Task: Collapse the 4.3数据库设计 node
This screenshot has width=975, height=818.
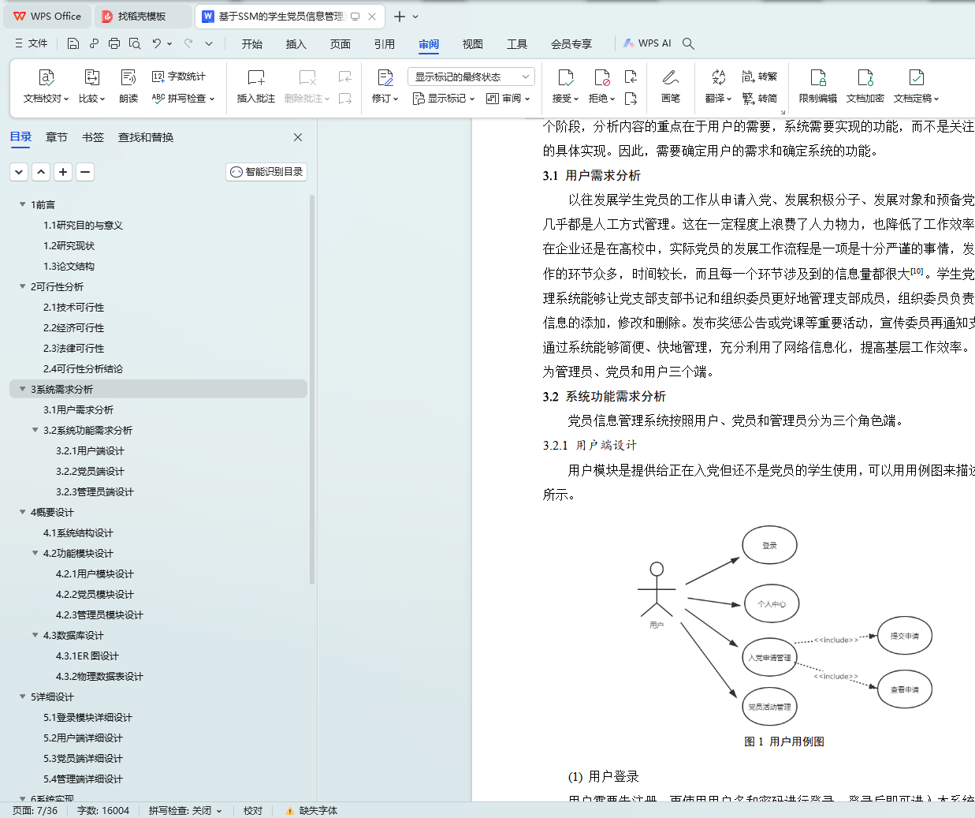Action: (x=35, y=635)
